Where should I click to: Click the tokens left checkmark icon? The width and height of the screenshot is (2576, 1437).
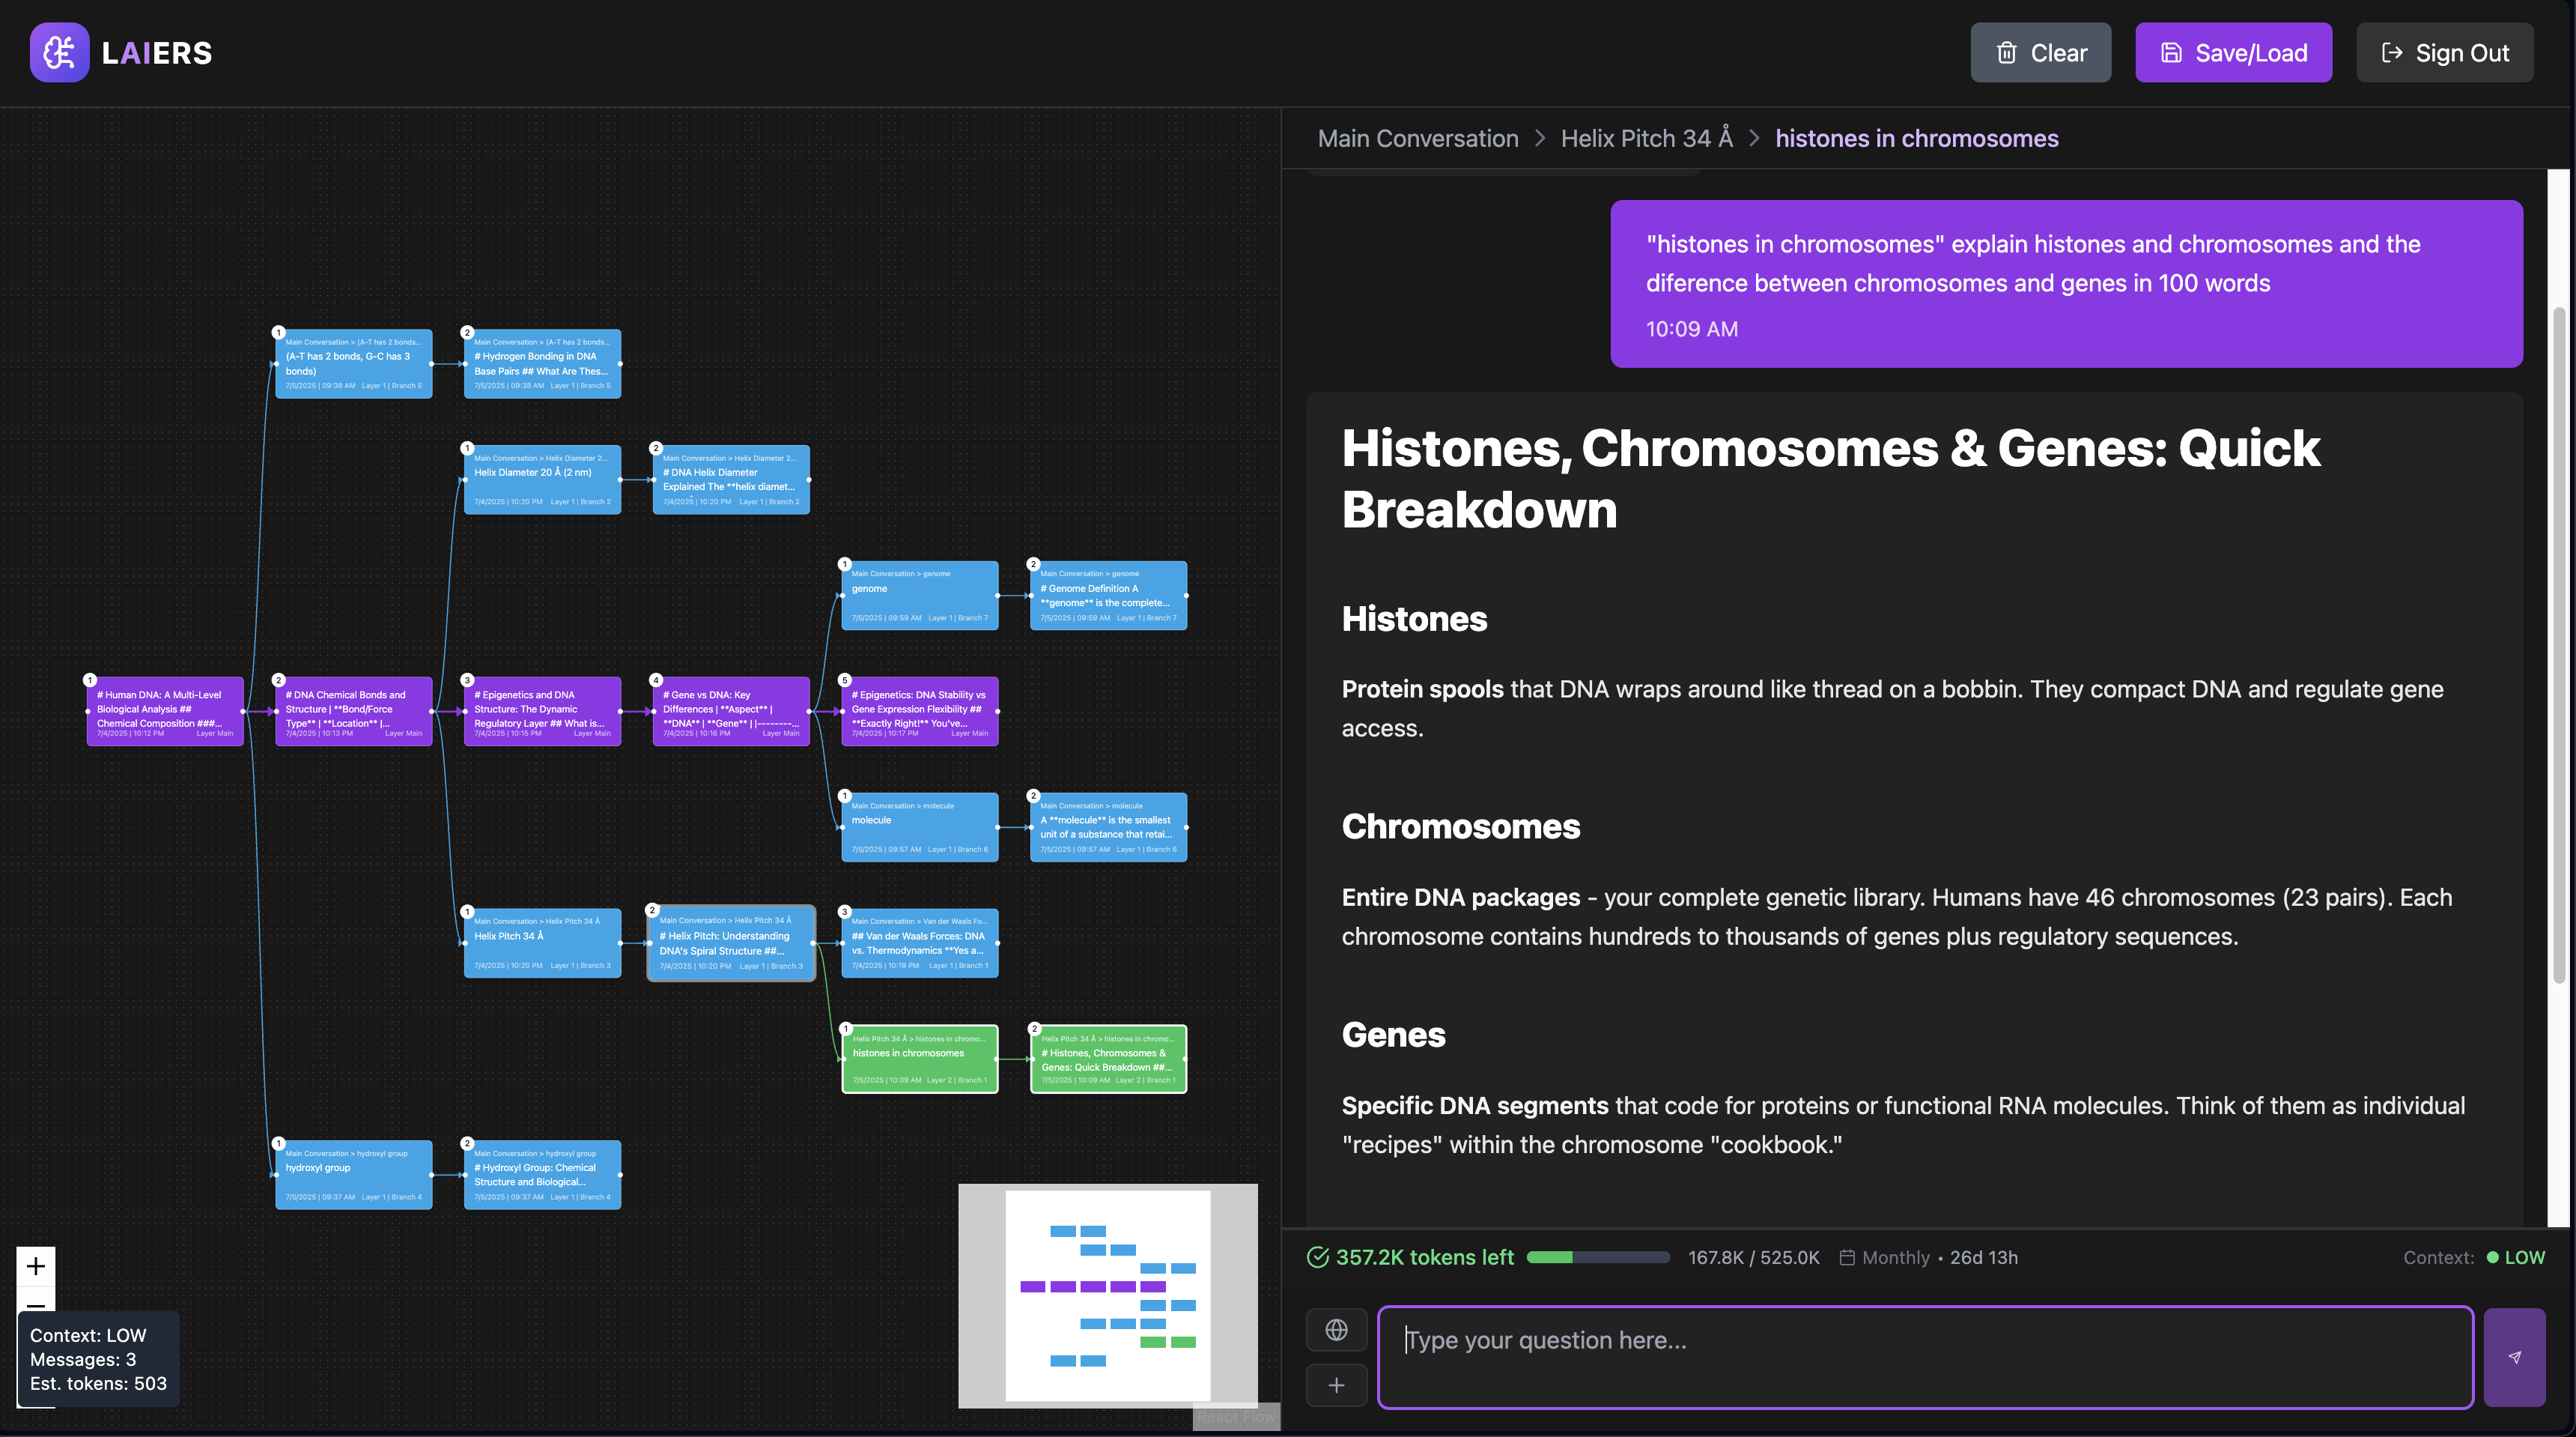click(x=1318, y=1258)
